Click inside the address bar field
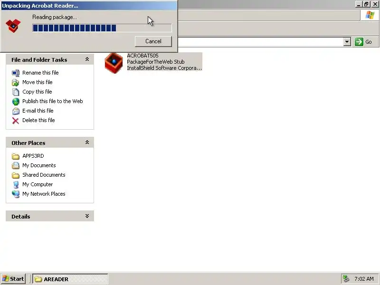 tap(260, 42)
